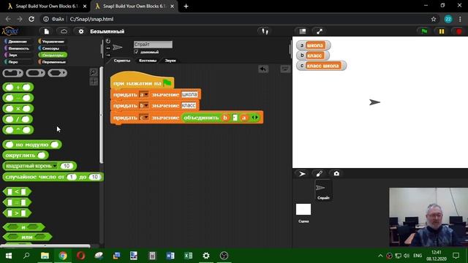Toggle stage size button
Image resolution: width=468 pixels, height=263 pixels.
pyautogui.click(x=302, y=31)
